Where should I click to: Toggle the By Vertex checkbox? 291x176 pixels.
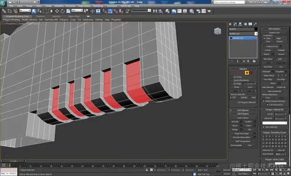(x=232, y=77)
